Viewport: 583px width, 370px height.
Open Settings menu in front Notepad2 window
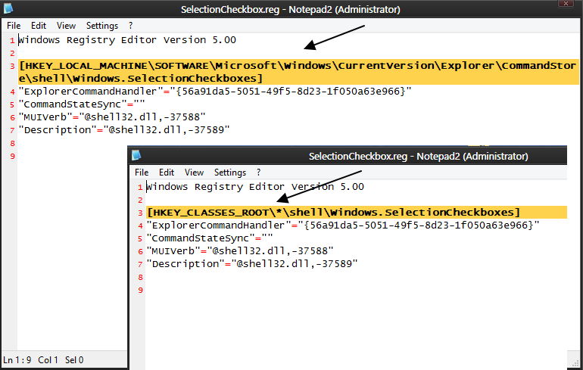230,173
